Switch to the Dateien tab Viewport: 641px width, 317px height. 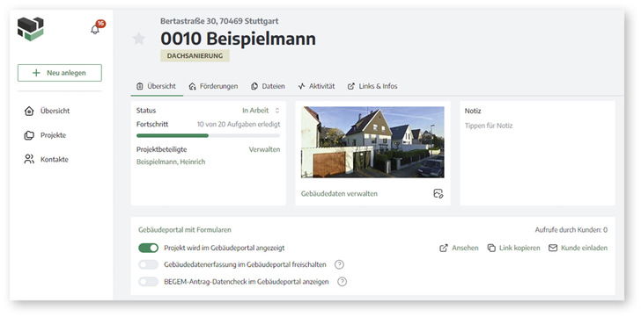click(268, 86)
